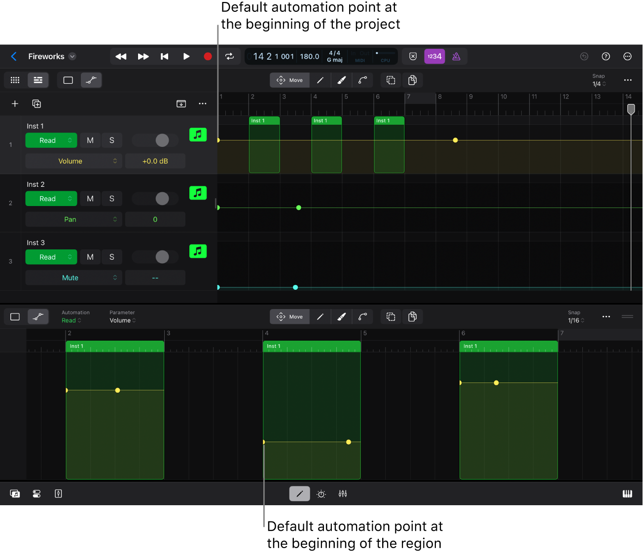Solo the Inst 2 track

pos(112,199)
